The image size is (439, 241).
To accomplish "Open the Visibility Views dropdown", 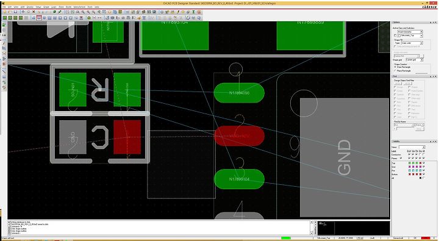I will (x=412, y=147).
